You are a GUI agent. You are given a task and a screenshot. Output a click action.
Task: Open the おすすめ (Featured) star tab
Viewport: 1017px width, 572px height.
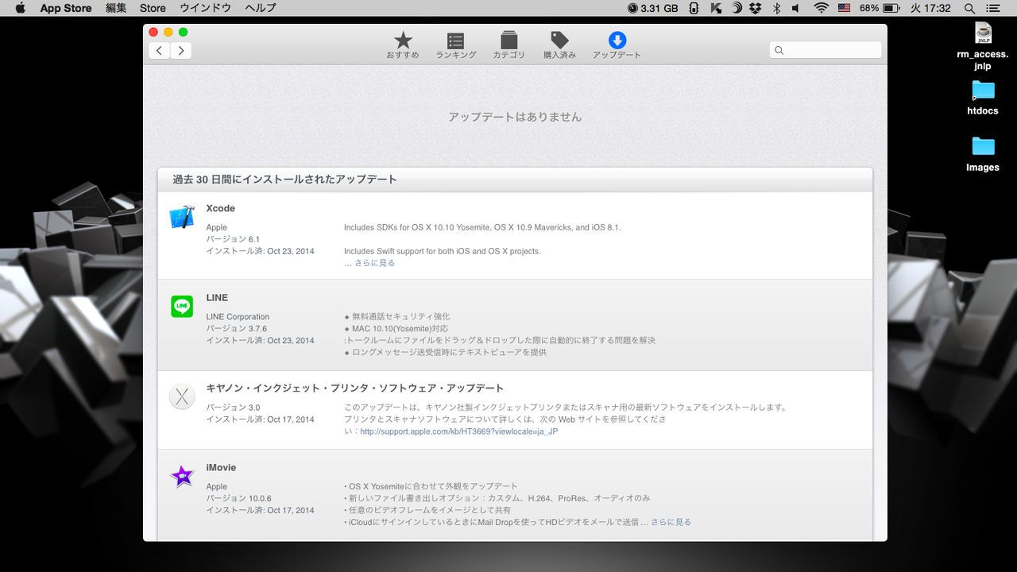403,45
